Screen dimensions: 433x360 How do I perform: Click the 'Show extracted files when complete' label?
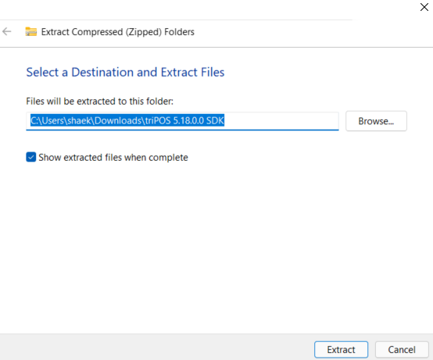113,158
